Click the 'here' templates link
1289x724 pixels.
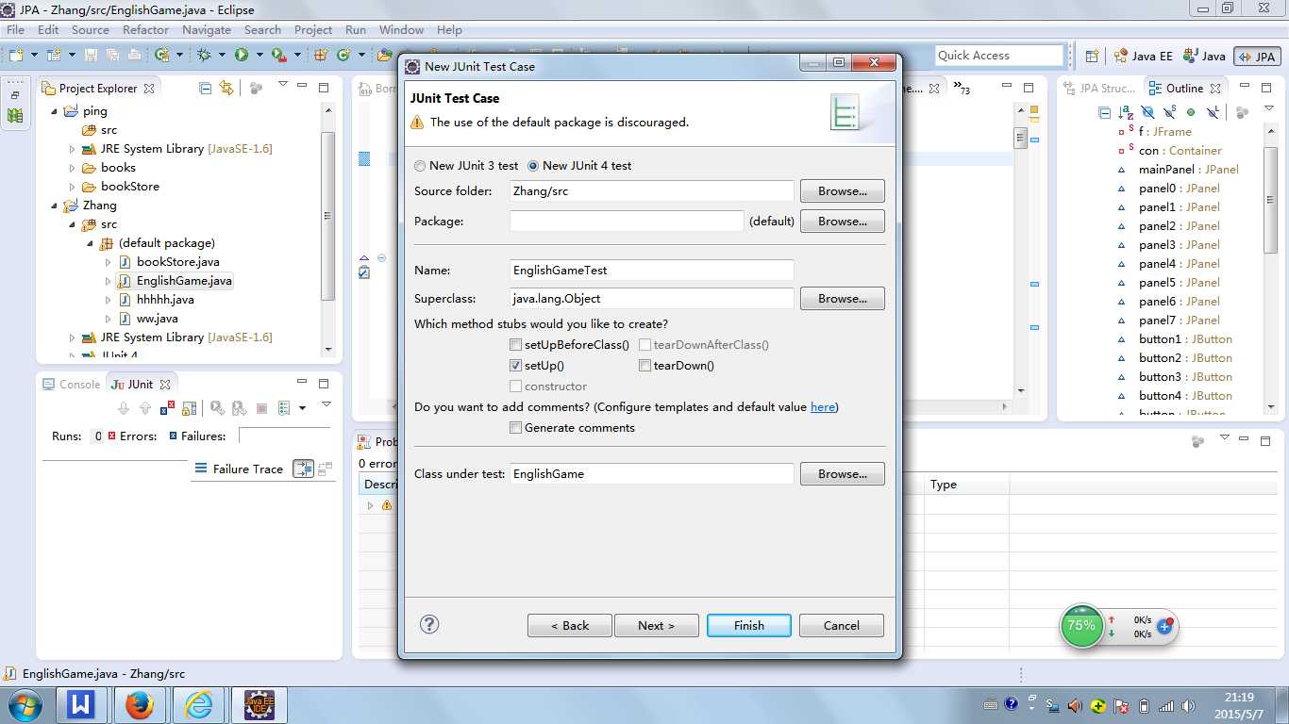click(x=823, y=407)
